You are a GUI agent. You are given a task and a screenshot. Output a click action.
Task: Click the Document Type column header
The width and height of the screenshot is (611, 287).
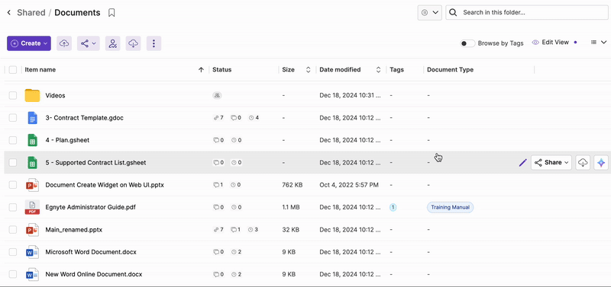pos(450,70)
